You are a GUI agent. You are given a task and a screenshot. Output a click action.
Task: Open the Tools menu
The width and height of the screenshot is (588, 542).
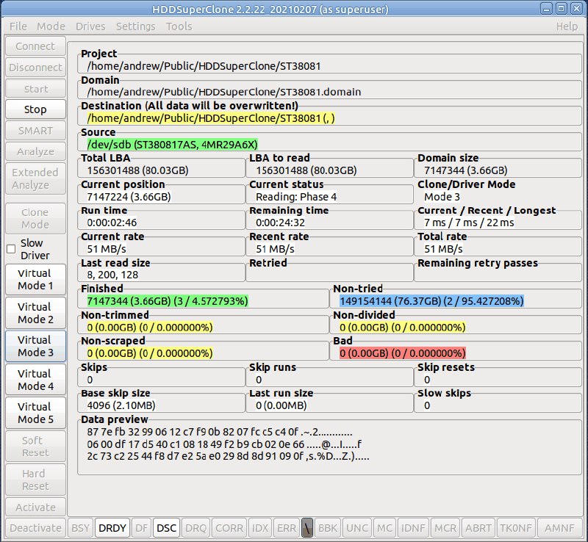point(179,26)
